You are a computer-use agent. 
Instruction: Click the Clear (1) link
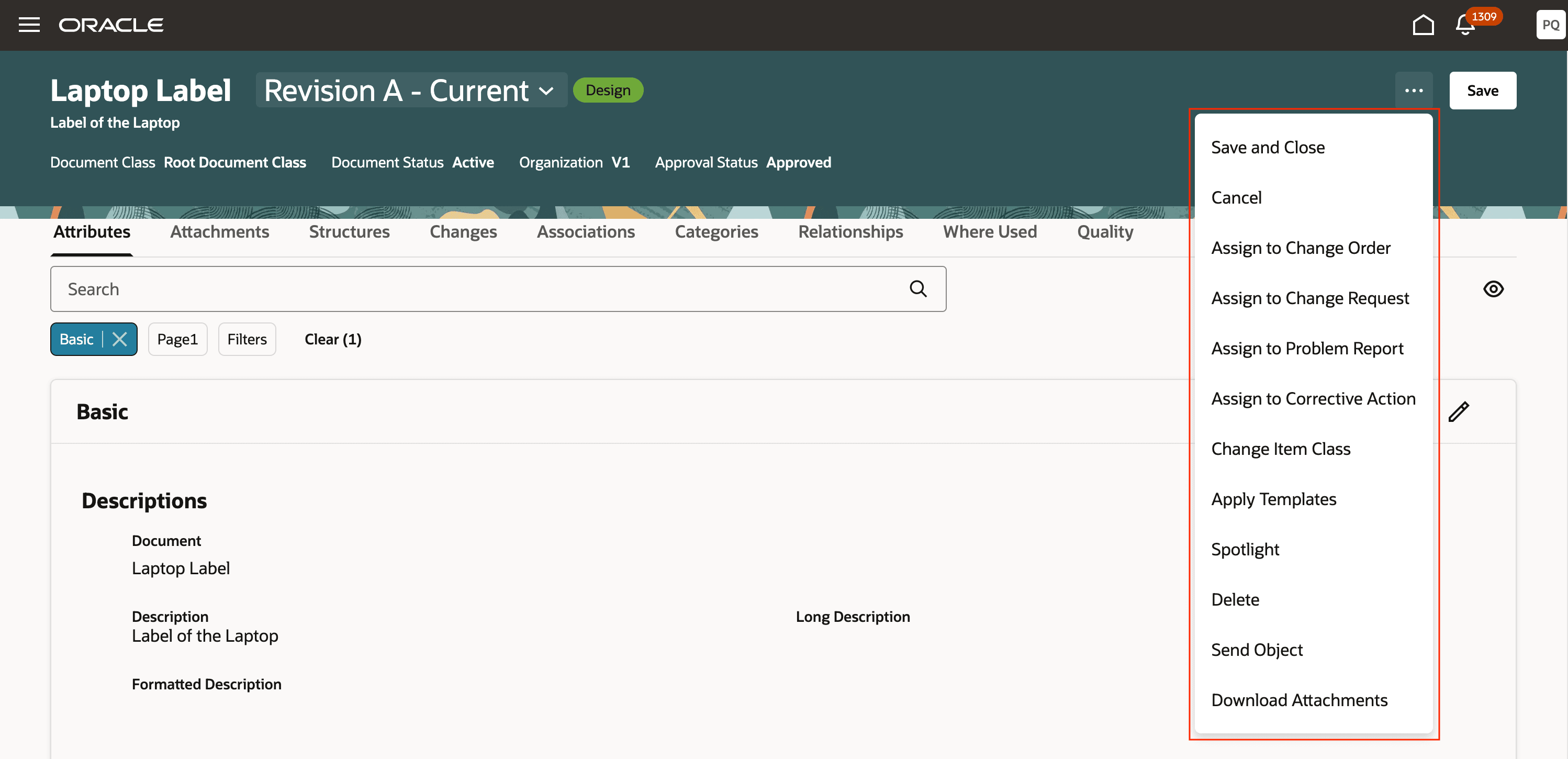point(332,340)
